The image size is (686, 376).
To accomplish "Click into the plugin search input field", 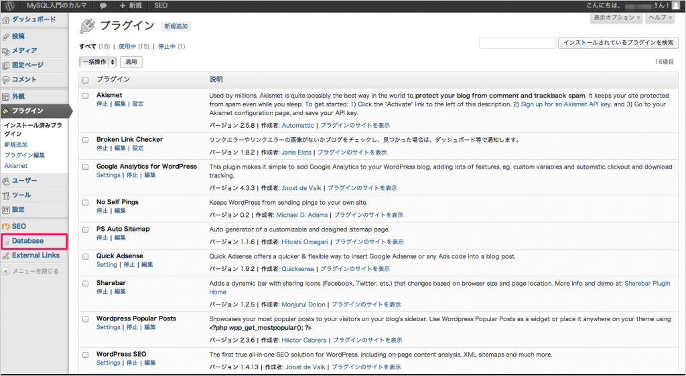I will (517, 43).
